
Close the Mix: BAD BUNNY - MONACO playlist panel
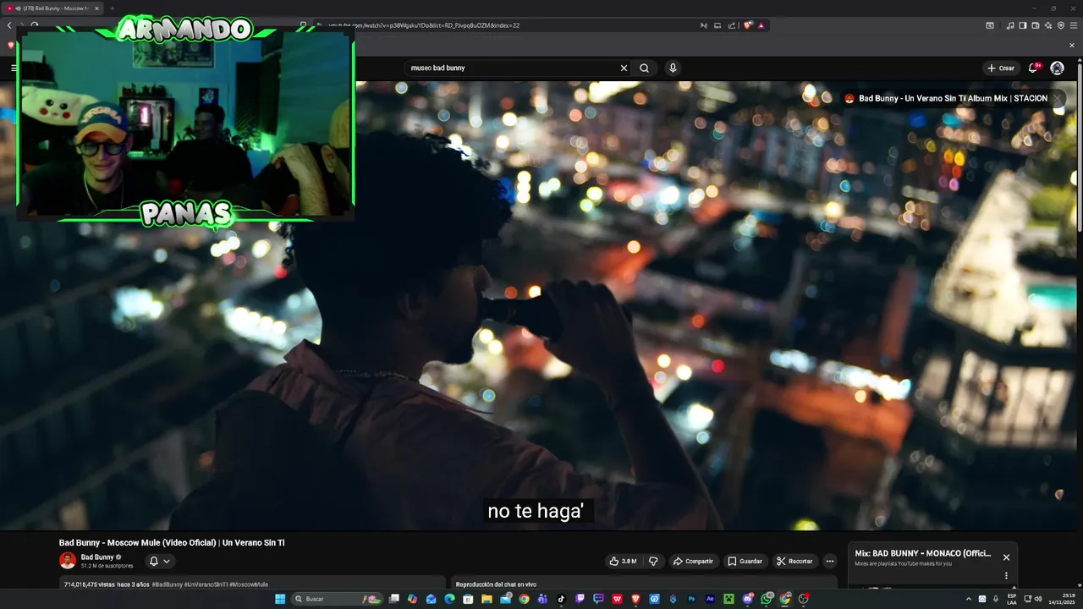click(1006, 557)
